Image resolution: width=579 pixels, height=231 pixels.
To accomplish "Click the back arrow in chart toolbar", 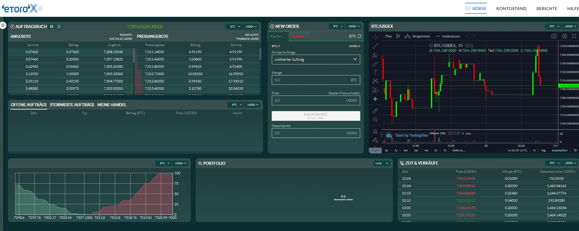I will pyautogui.click(x=375, y=99).
